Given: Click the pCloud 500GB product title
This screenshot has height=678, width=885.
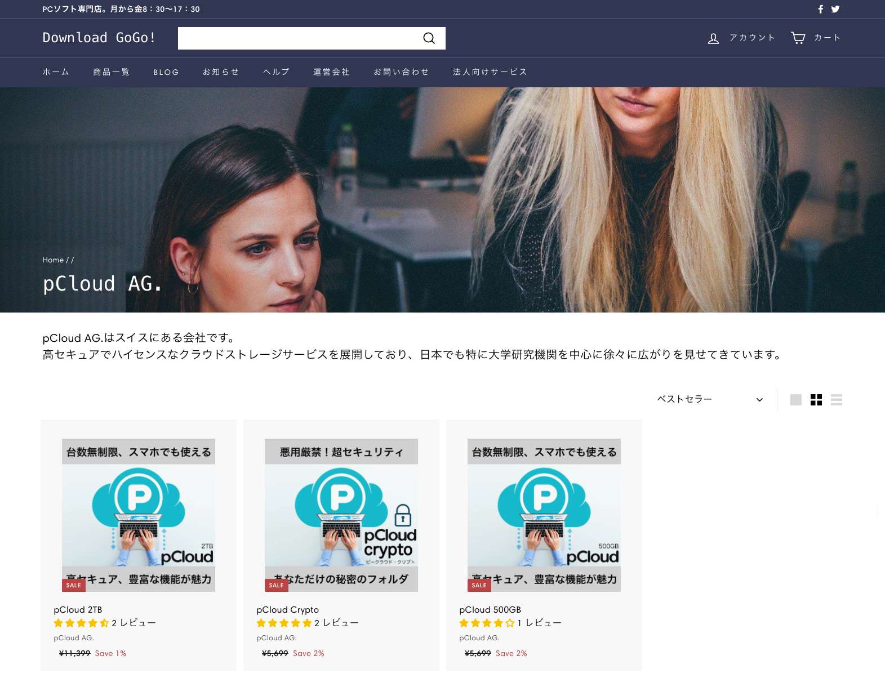Looking at the screenshot, I should coord(490,610).
